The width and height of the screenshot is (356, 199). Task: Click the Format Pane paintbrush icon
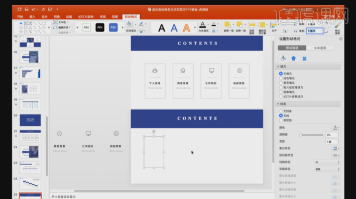coord(337,24)
